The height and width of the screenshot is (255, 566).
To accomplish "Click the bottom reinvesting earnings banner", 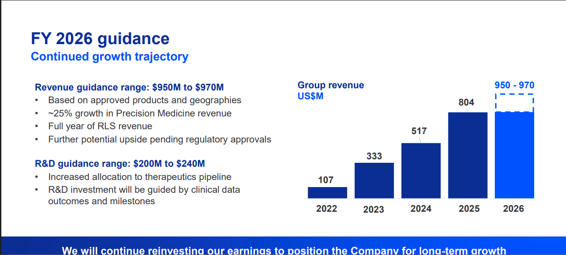I will click(x=284, y=248).
